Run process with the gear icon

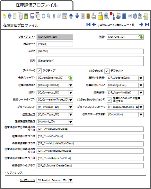135,16
